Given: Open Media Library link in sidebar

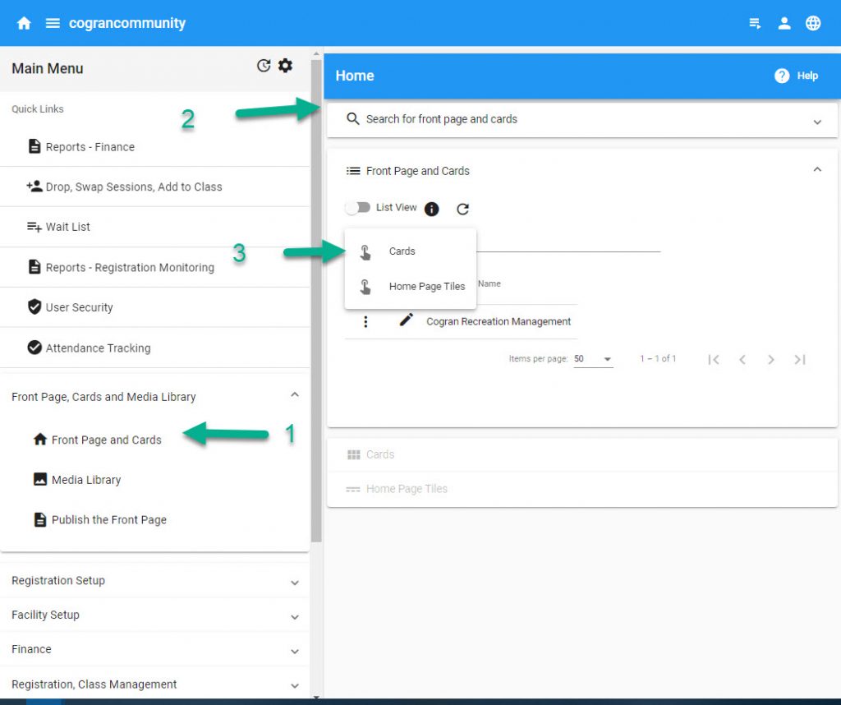Looking at the screenshot, I should click(85, 480).
